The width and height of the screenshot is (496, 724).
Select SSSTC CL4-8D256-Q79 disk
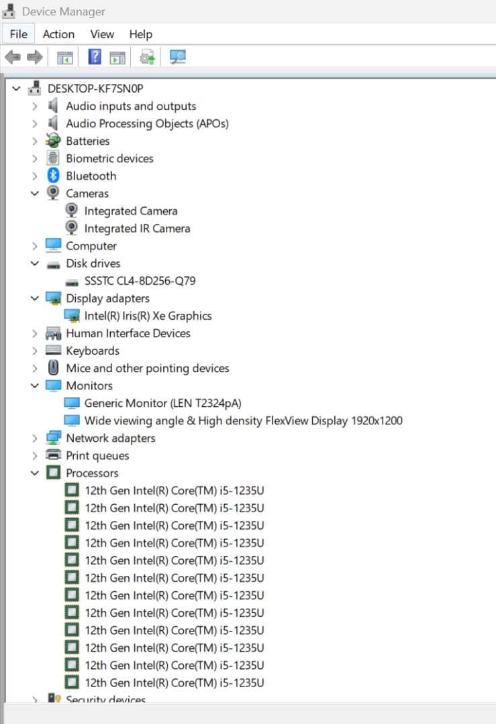point(140,281)
